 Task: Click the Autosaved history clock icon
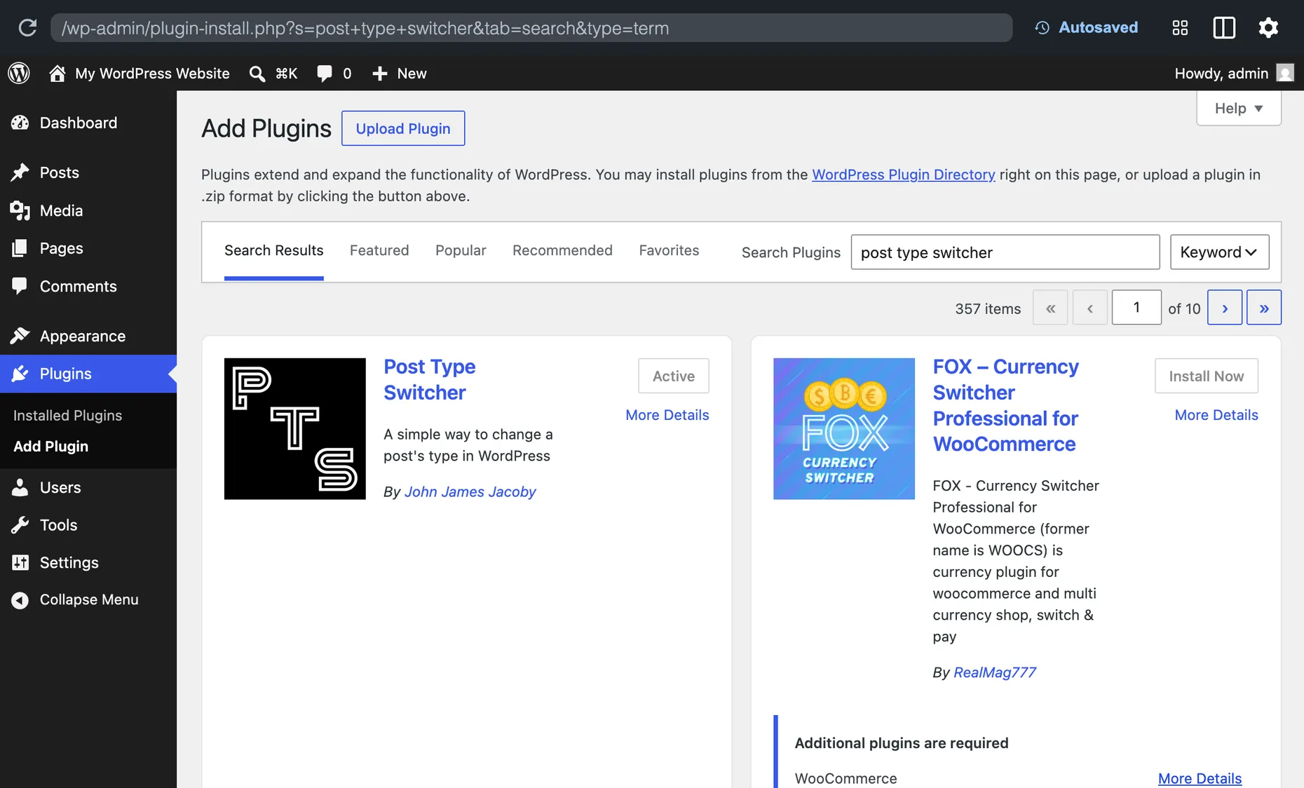(x=1042, y=28)
